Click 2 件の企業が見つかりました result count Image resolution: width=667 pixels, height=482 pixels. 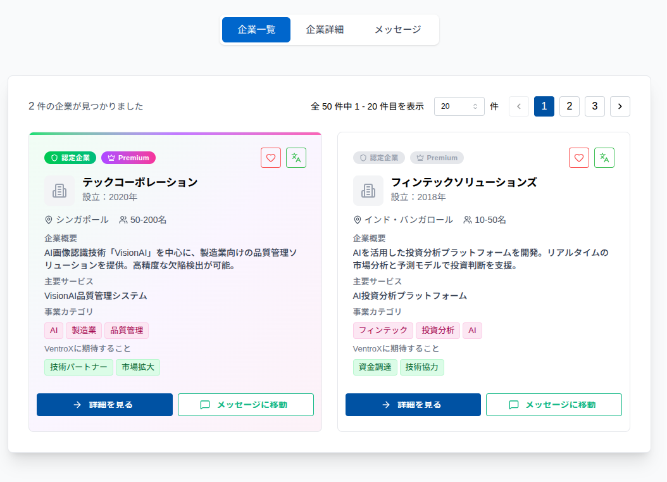86,106
